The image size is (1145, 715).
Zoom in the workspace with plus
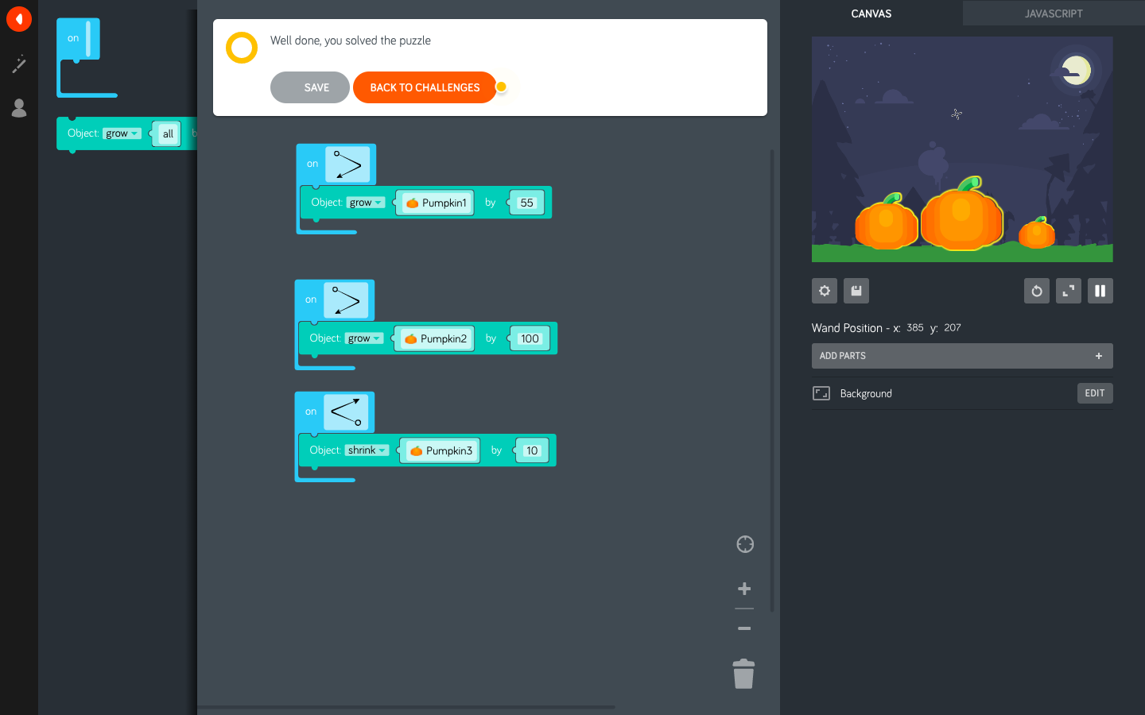[744, 589]
